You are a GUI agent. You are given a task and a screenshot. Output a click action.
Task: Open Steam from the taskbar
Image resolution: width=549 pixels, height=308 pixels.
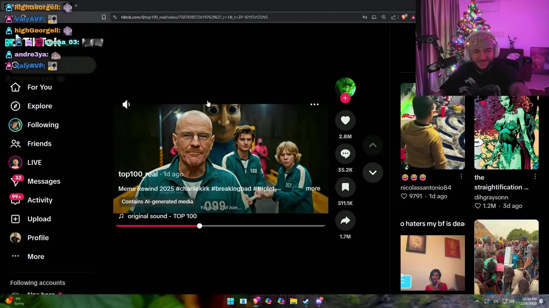click(306, 301)
